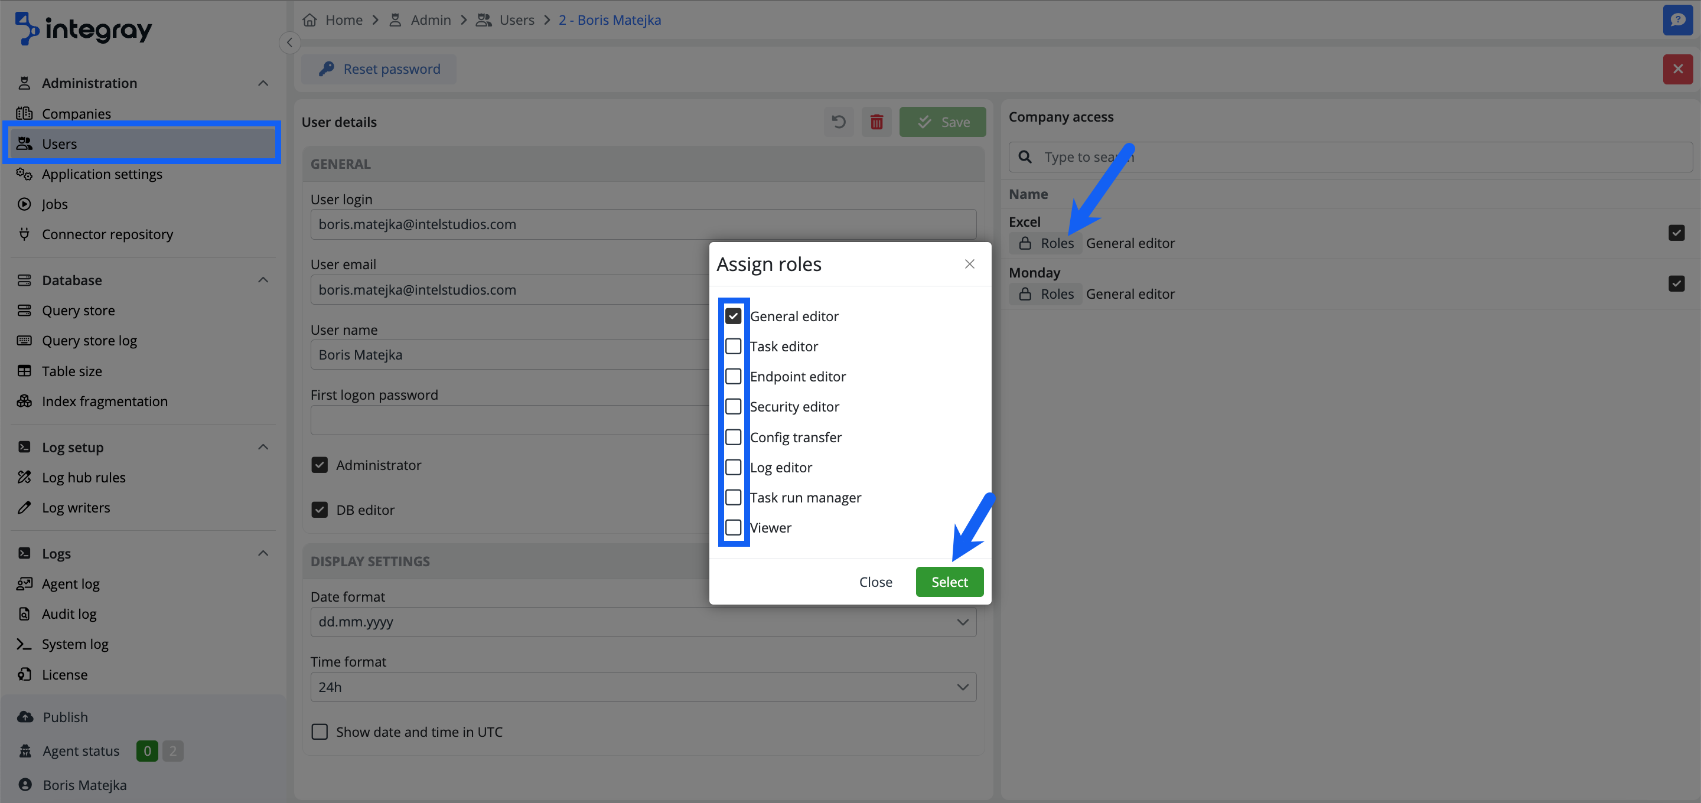Toggle Show date and time in UTC

pos(320,732)
